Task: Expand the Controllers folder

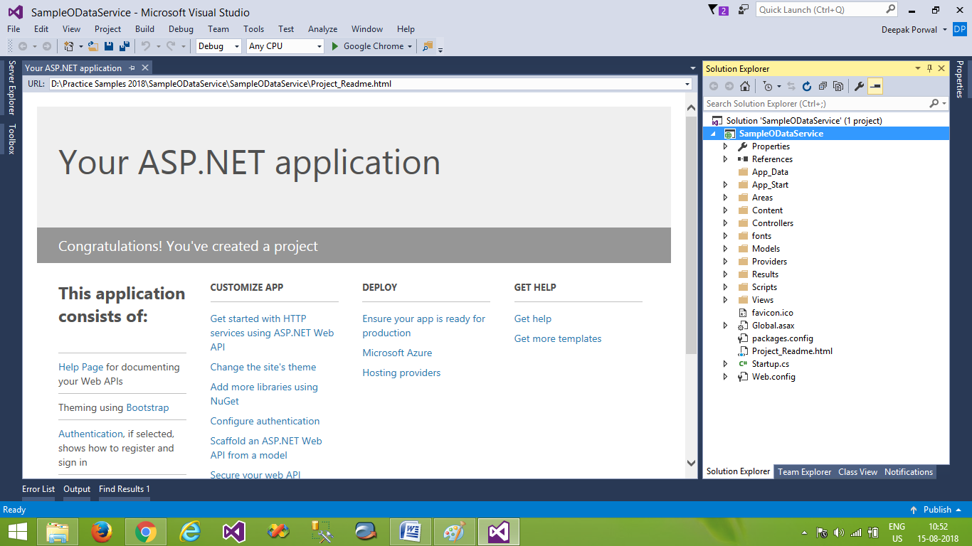Action: (x=725, y=223)
